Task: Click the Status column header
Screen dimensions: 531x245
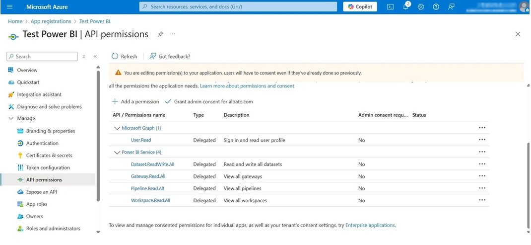Action: pos(419,115)
